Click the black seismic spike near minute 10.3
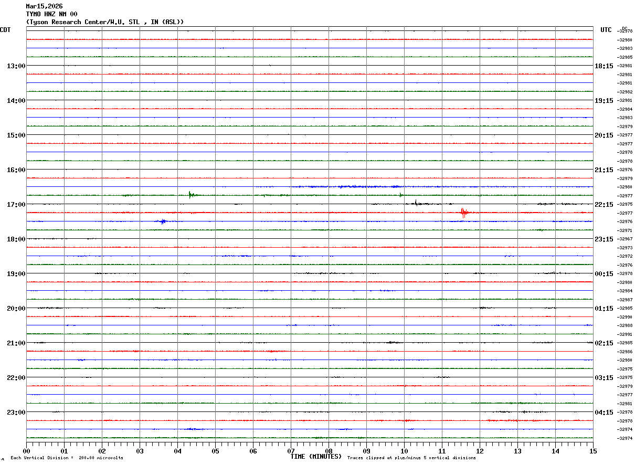The image size is (635, 465). click(416, 203)
